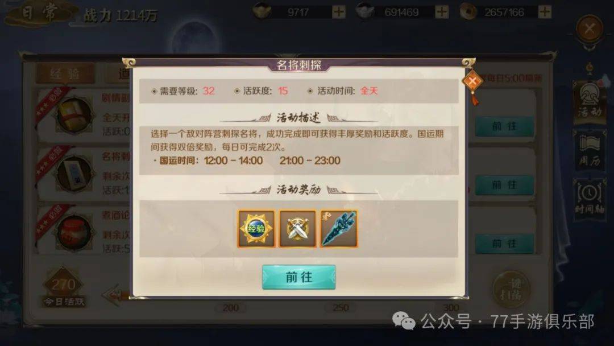The width and height of the screenshot is (614, 346).
Task: Close the daily panel with top-right round X
Action: pos(590,28)
